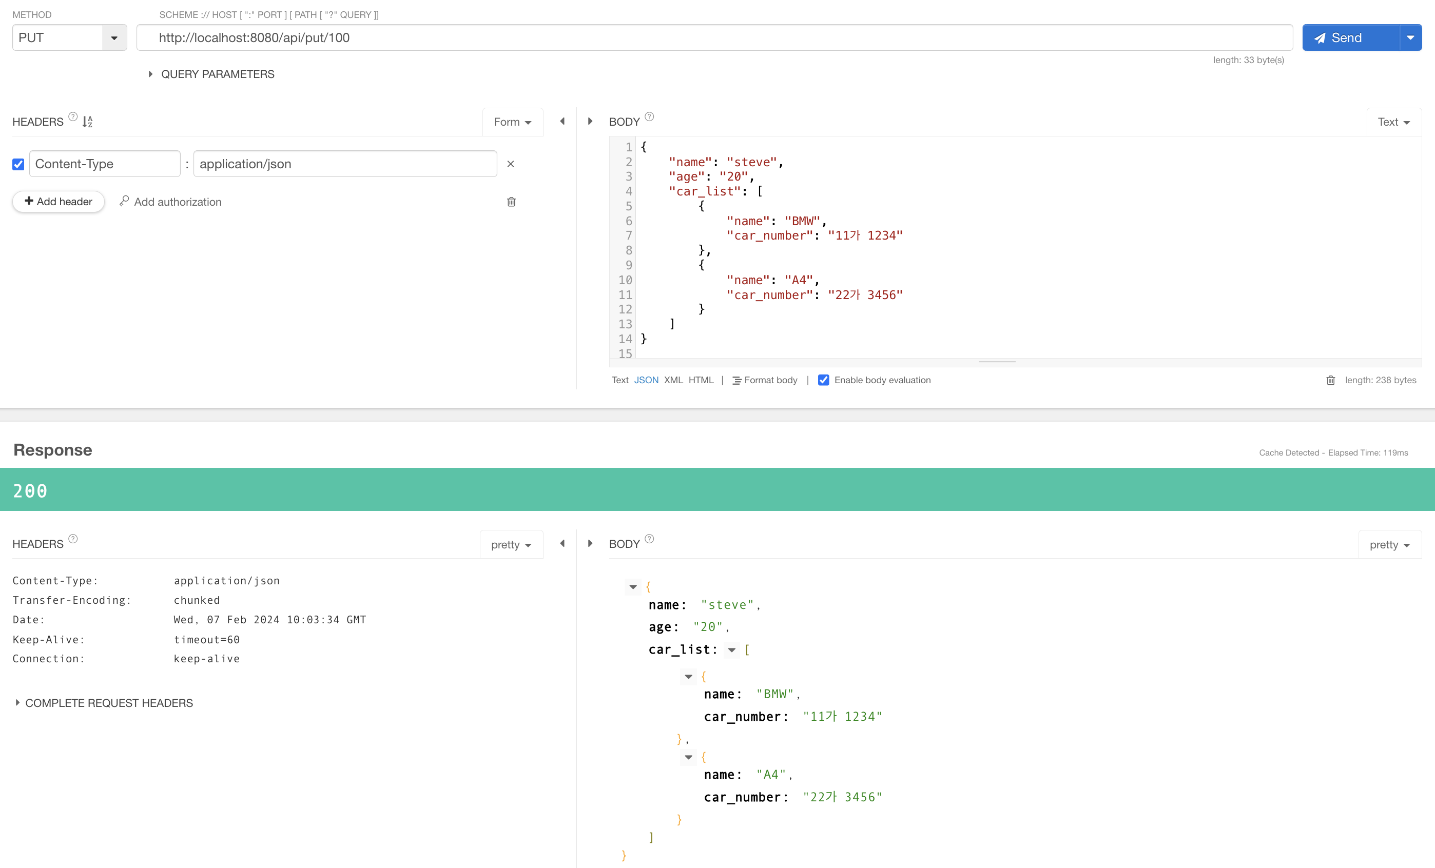Switch body syntax to HTML
The image size is (1435, 868).
pos(701,380)
